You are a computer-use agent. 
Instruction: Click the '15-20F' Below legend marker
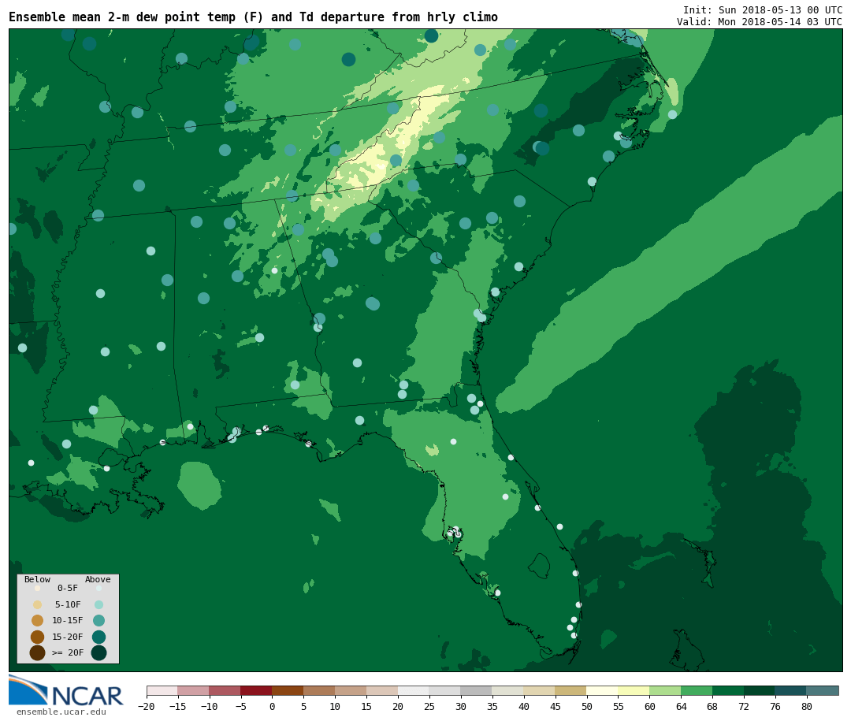37,637
